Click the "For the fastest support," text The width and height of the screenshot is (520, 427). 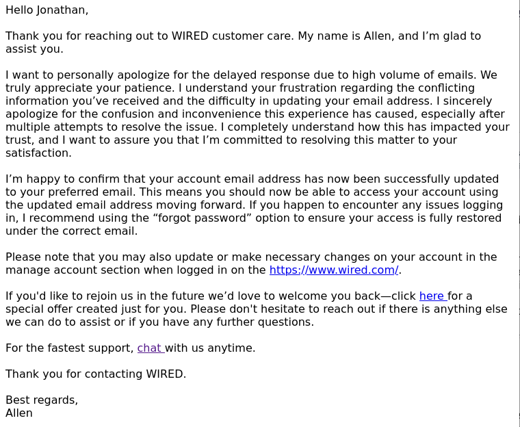click(x=69, y=348)
